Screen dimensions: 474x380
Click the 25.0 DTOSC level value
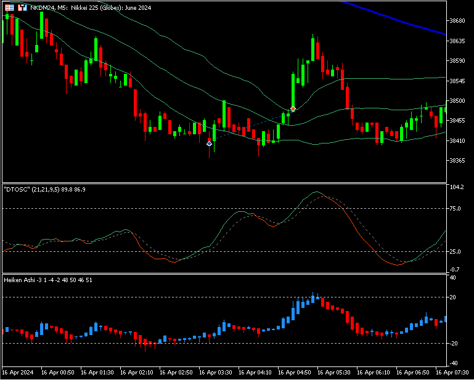(x=456, y=251)
